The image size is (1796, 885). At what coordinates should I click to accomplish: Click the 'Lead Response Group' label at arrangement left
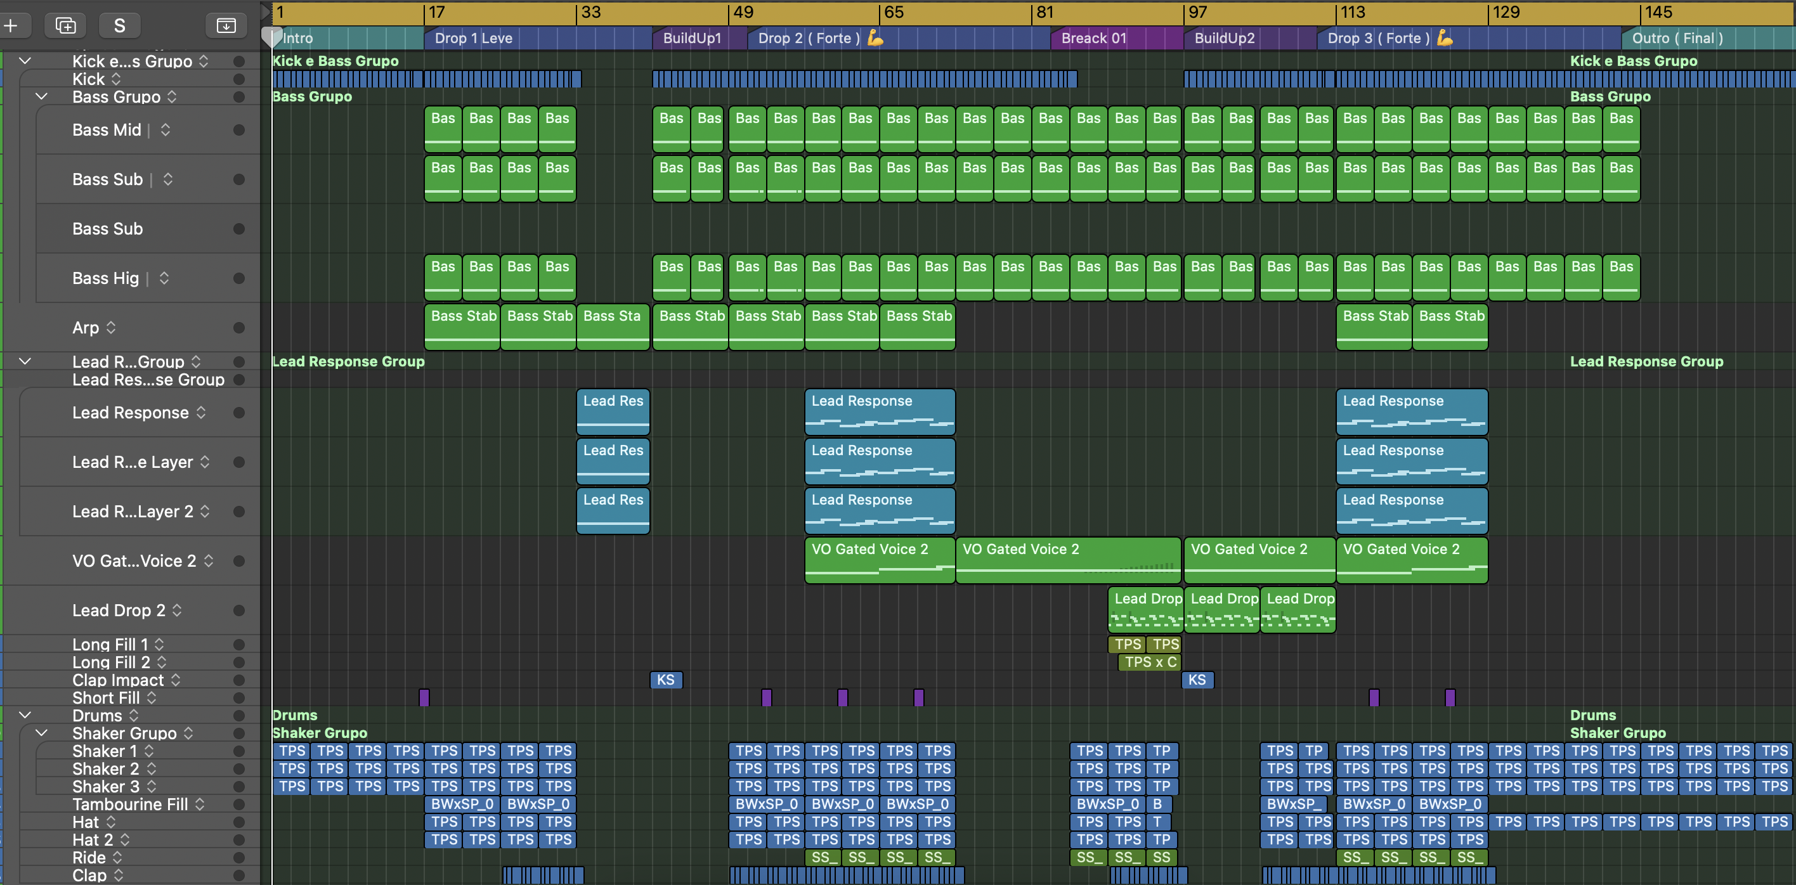(348, 361)
